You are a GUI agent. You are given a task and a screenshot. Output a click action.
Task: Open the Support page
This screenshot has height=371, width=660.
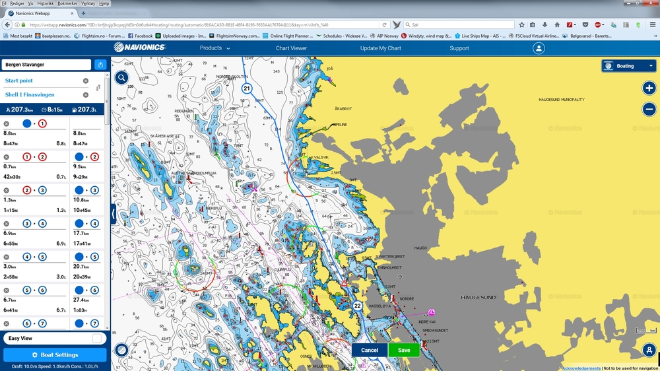click(x=459, y=48)
